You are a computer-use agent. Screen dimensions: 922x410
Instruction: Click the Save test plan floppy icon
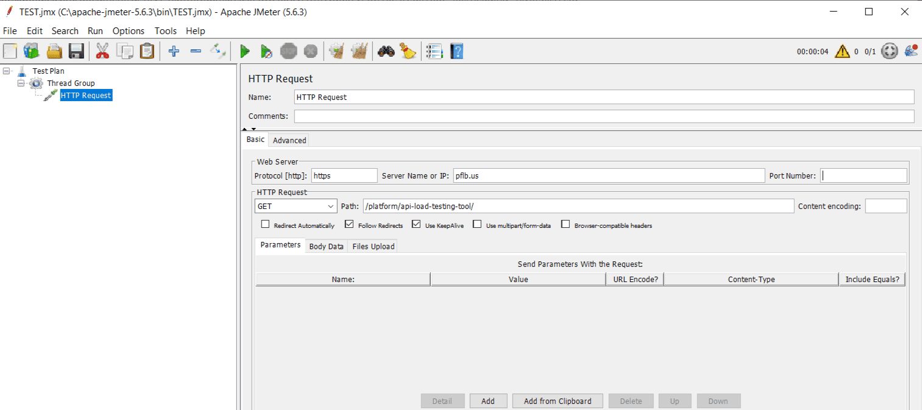tap(76, 51)
